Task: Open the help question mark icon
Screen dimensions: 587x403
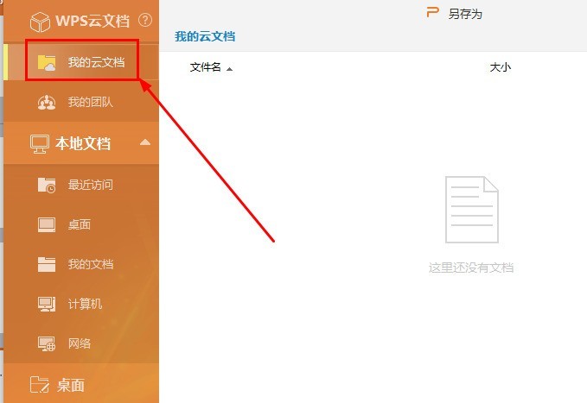Action: coord(145,20)
